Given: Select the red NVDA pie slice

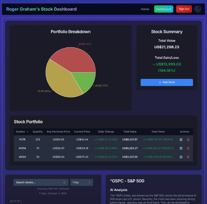Looking at the screenshot, I should point(74,59).
